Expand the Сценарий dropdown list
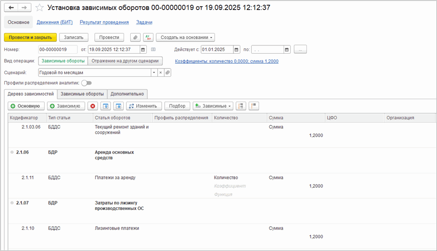Image resolution: width=437 pixels, height=251 pixels. coord(153,72)
